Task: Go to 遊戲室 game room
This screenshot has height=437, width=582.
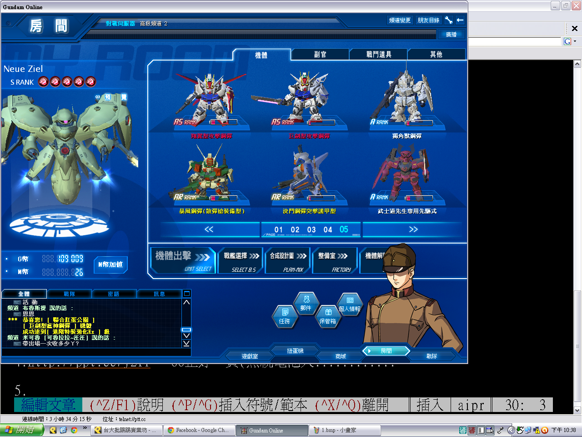Action: pyautogui.click(x=250, y=356)
